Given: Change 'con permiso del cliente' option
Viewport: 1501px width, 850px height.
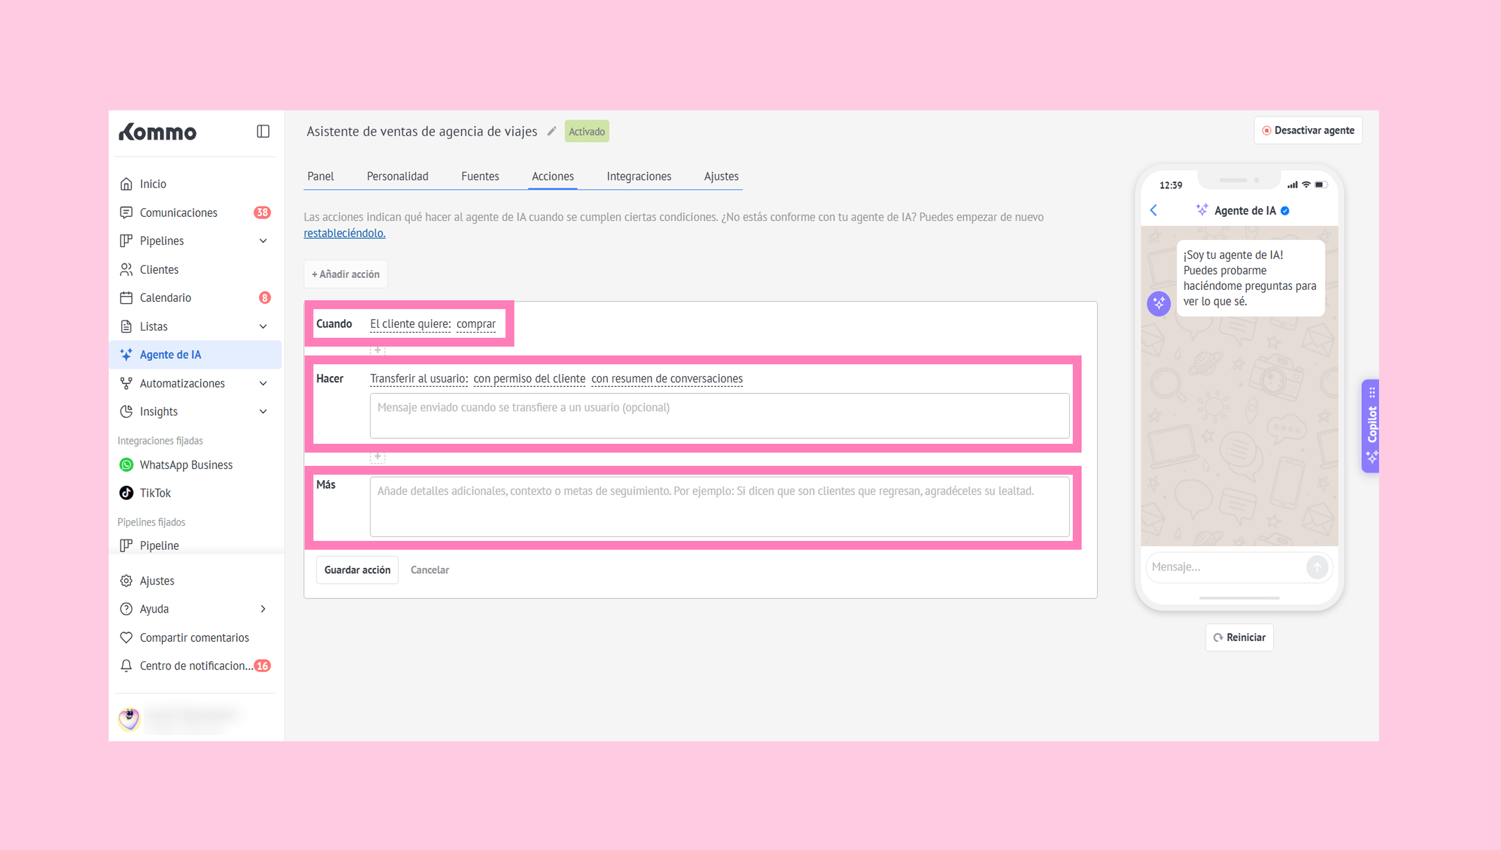Looking at the screenshot, I should 529,379.
